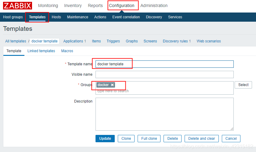Go to Templates submenu
This screenshot has width=256, height=152.
click(x=37, y=17)
